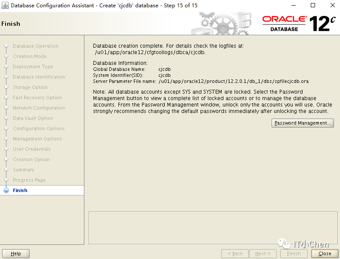Select the Management Options step
The image size is (340, 259).
coord(37,139)
